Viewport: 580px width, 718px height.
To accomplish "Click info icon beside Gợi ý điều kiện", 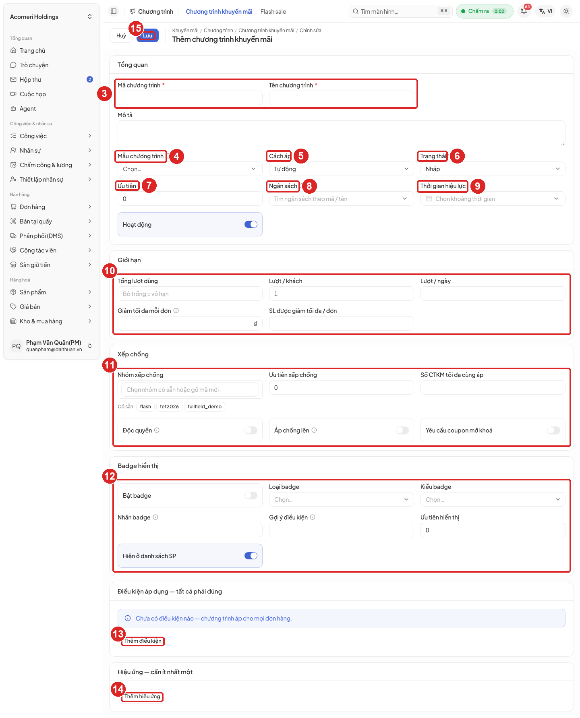I will coord(313,517).
